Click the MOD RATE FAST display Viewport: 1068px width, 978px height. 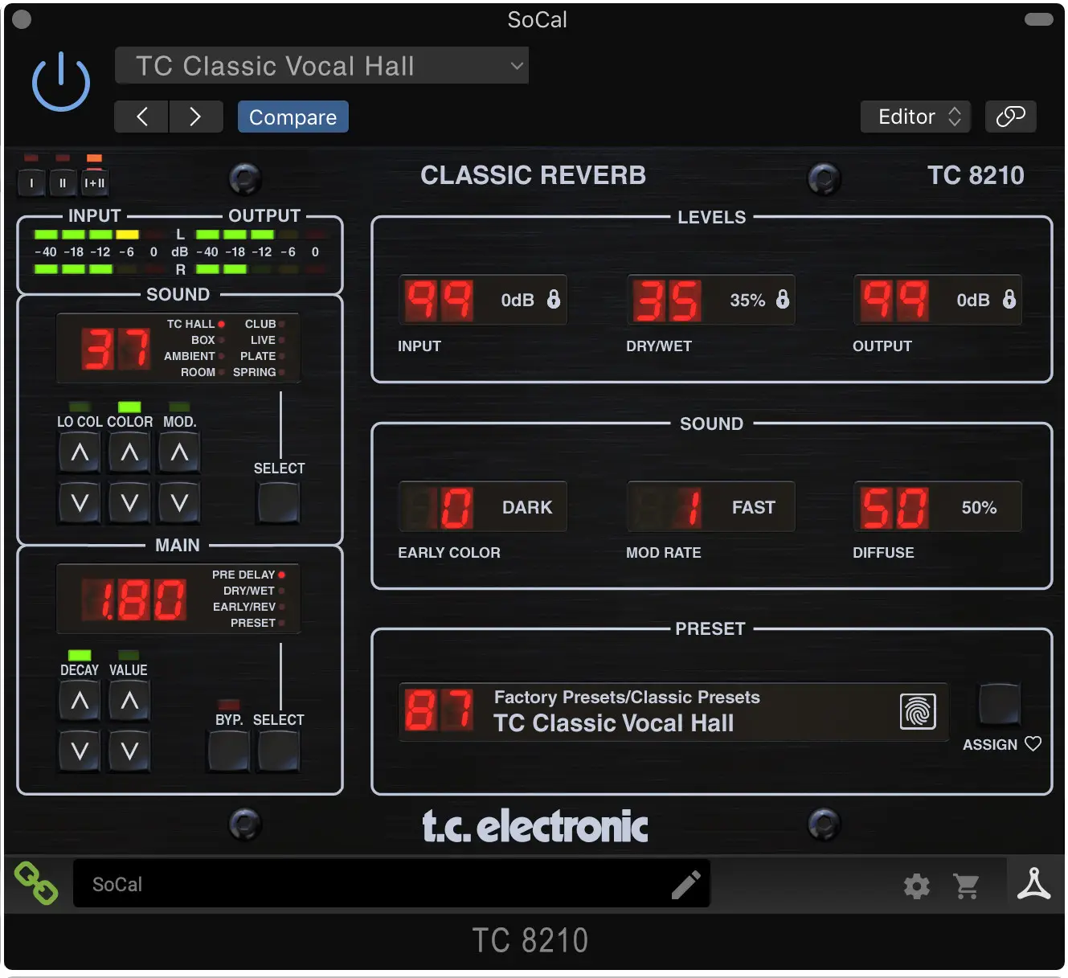tap(711, 507)
